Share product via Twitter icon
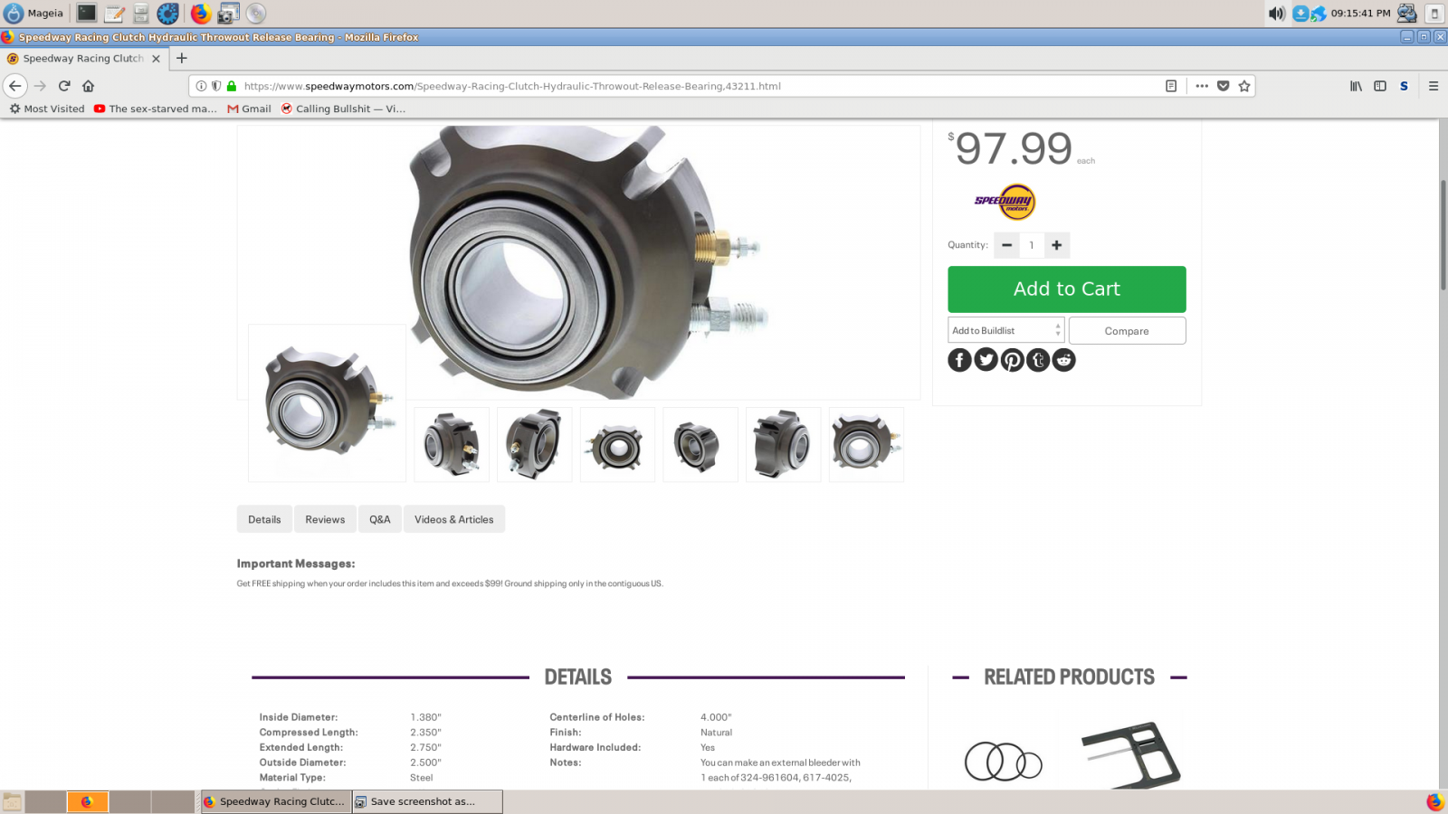 tap(986, 360)
